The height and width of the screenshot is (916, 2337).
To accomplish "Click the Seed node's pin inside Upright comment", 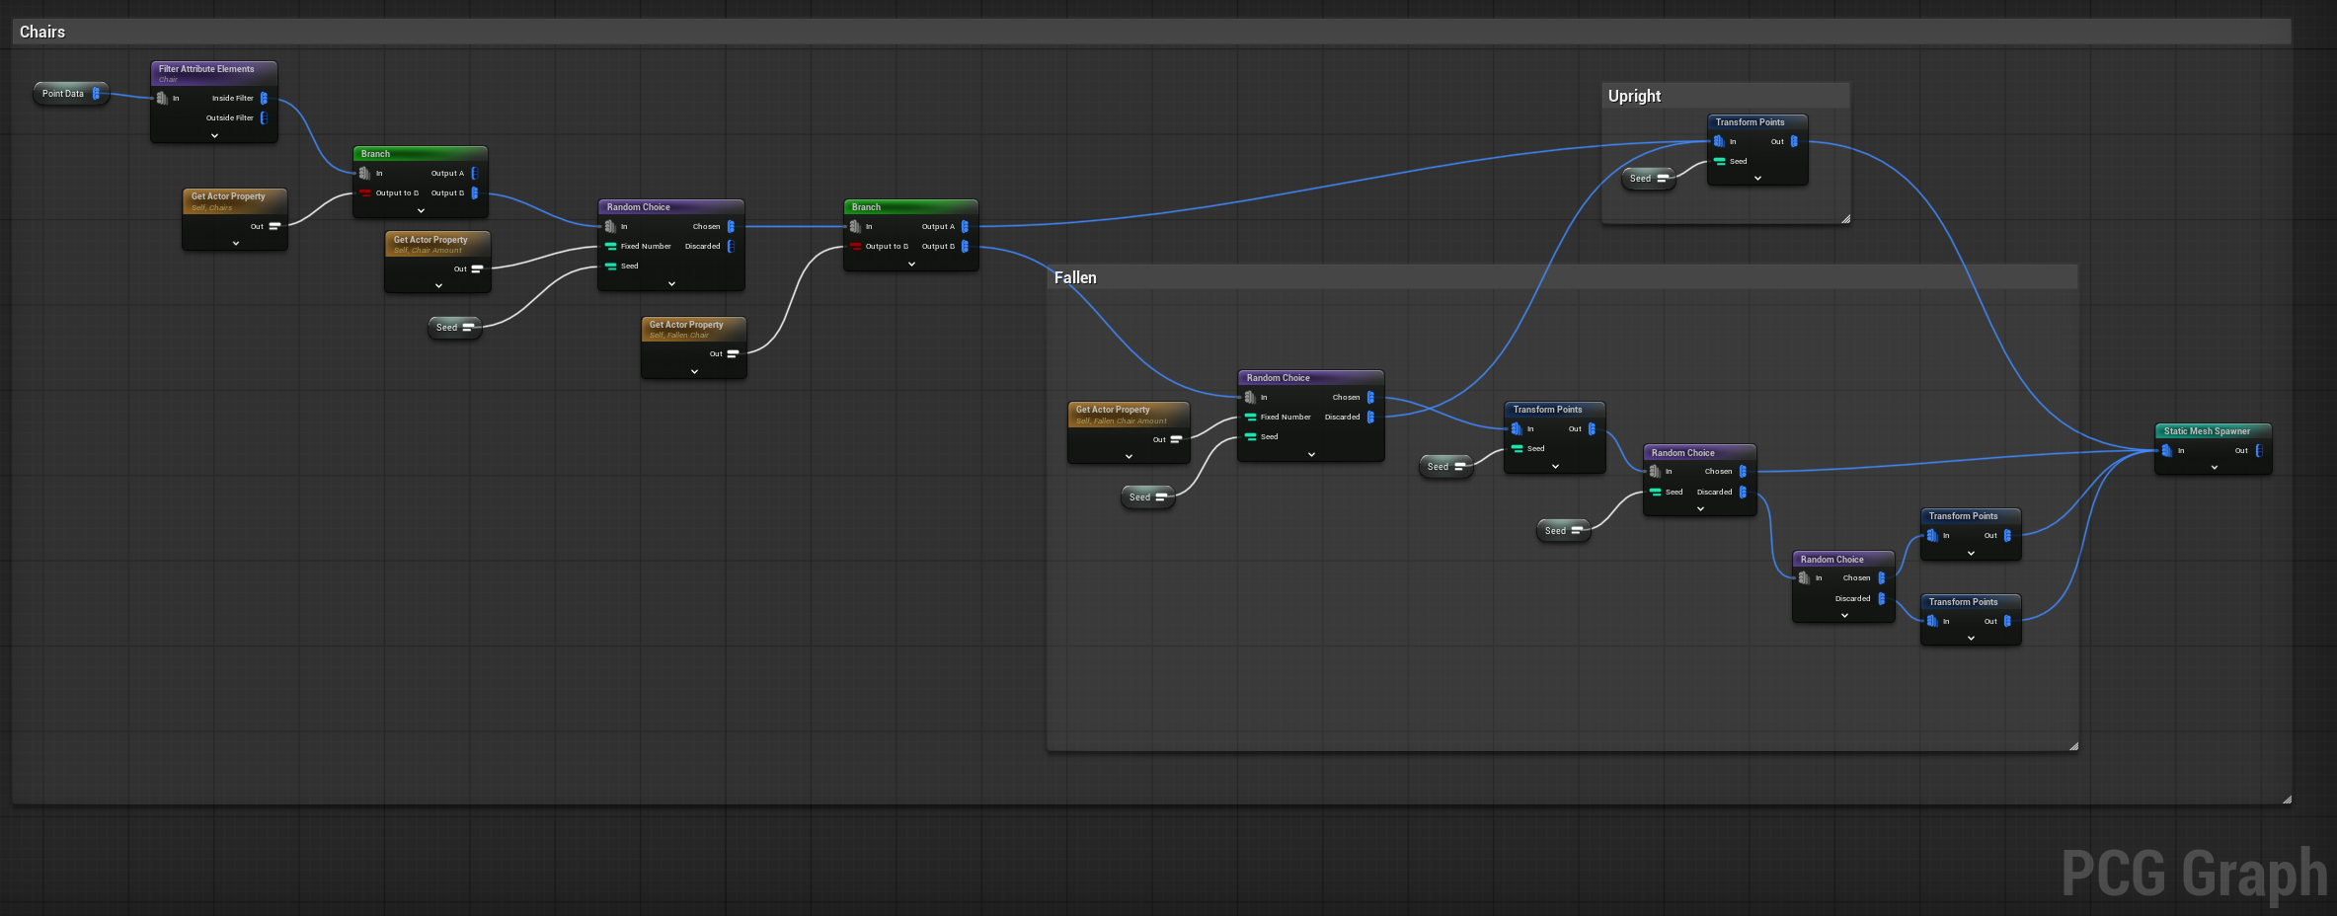I will (x=1663, y=179).
